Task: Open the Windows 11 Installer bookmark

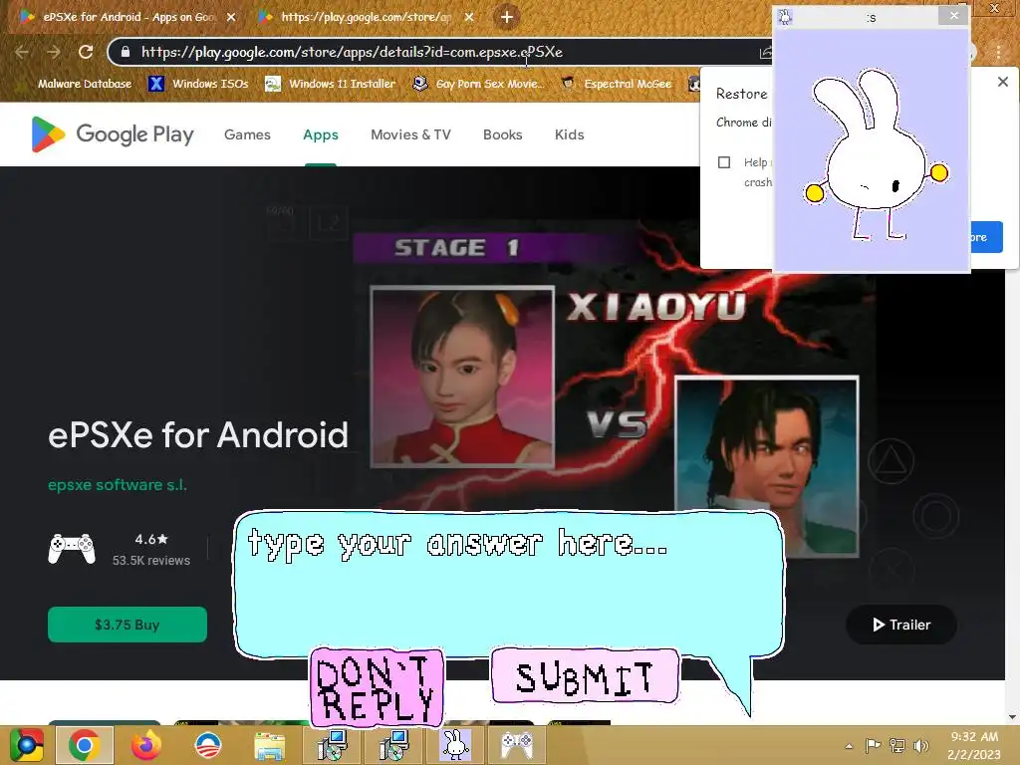Action: pos(331,84)
